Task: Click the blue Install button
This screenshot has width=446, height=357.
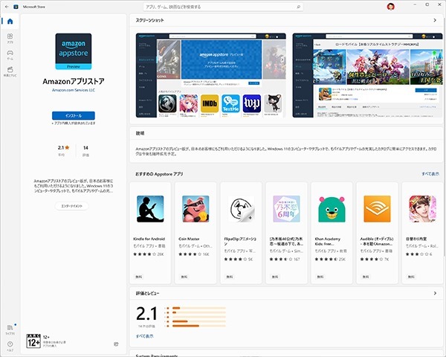Action: (x=74, y=115)
